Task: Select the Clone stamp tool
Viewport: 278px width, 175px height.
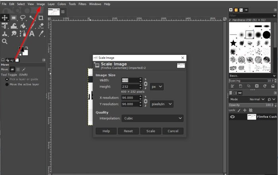Action: [5, 33]
